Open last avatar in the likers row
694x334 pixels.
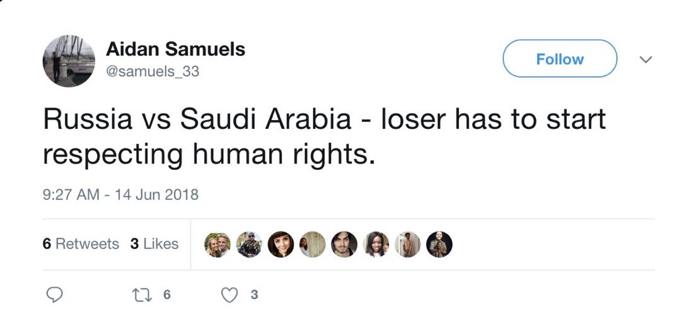(x=439, y=245)
